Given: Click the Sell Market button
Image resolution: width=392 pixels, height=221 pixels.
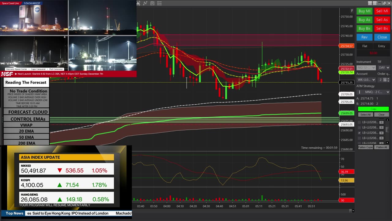Looking at the screenshot, I should (382, 11).
